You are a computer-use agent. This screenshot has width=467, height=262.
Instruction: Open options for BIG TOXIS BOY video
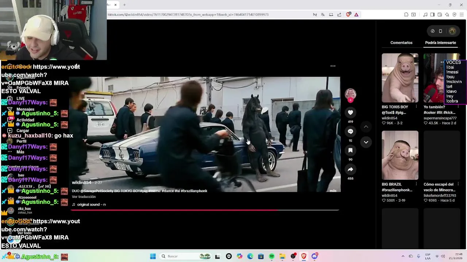[416, 107]
